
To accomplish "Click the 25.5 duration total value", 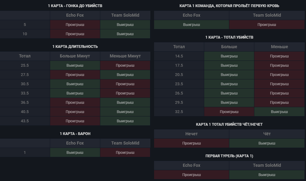I will coord(25,65).
